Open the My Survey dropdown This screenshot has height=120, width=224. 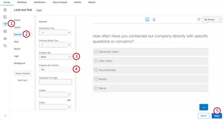pos(212,19)
